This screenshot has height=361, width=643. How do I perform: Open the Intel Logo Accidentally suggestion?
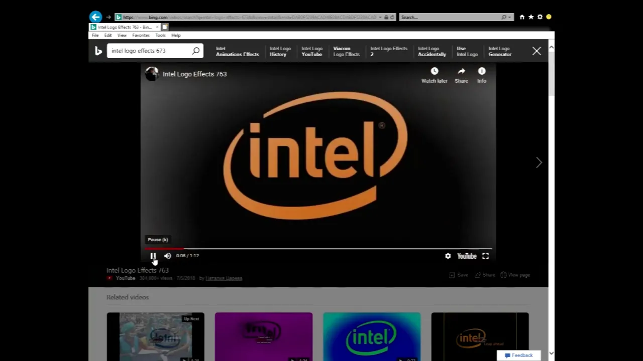point(432,52)
